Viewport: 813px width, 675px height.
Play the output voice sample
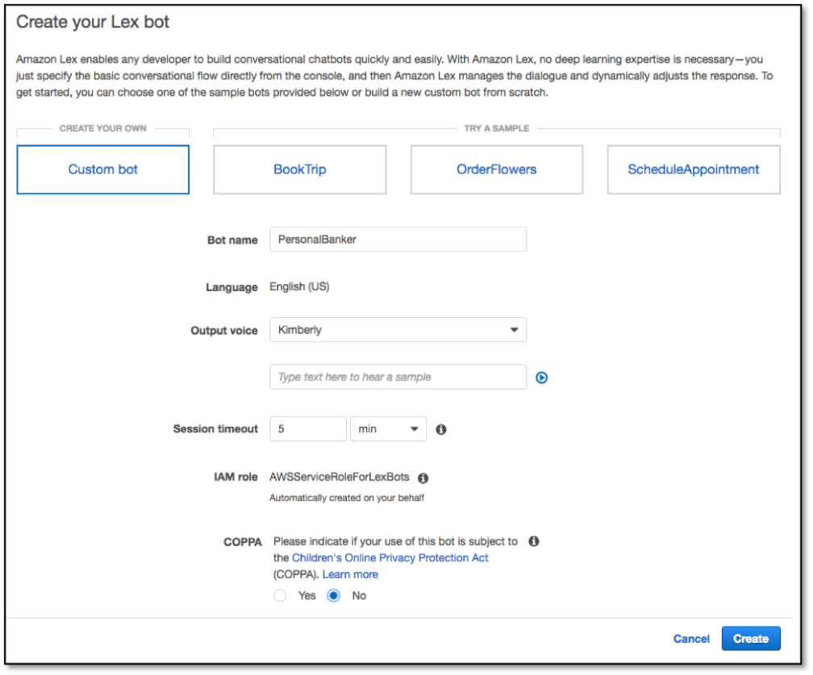(541, 377)
